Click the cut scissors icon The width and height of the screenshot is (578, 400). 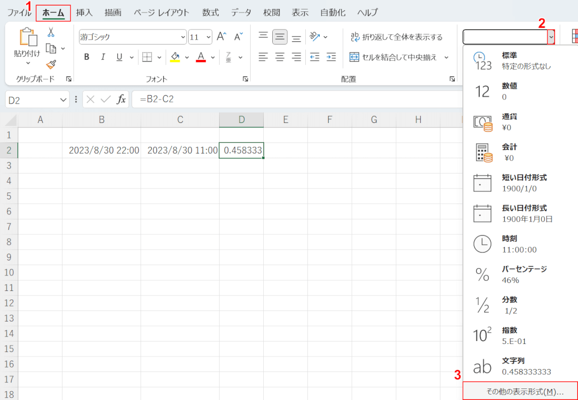(x=51, y=32)
